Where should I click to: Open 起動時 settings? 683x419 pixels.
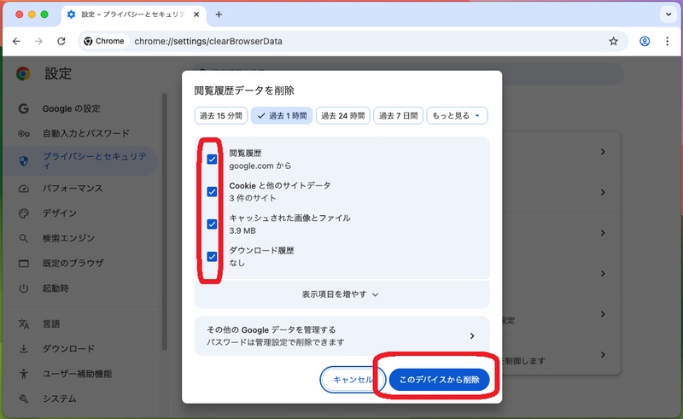pos(55,288)
